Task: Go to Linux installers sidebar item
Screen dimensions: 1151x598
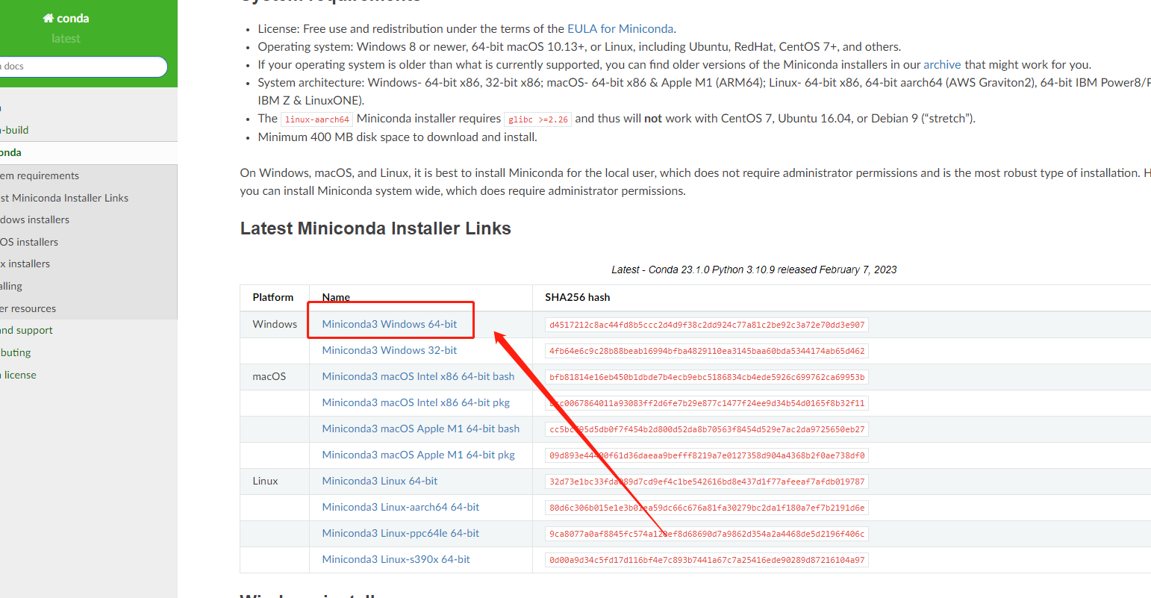Action: coord(88,264)
